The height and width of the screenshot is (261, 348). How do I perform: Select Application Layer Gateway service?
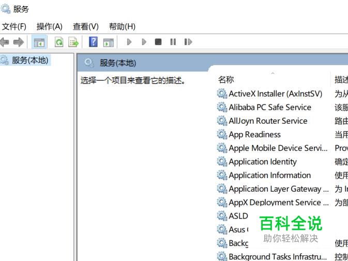pos(279,189)
